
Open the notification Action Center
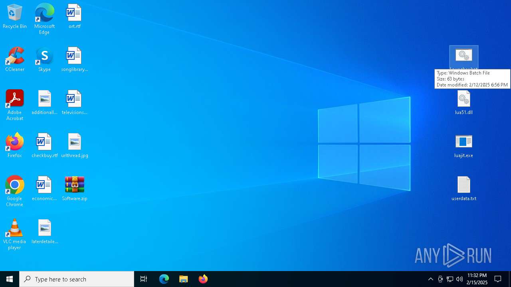click(x=498, y=279)
